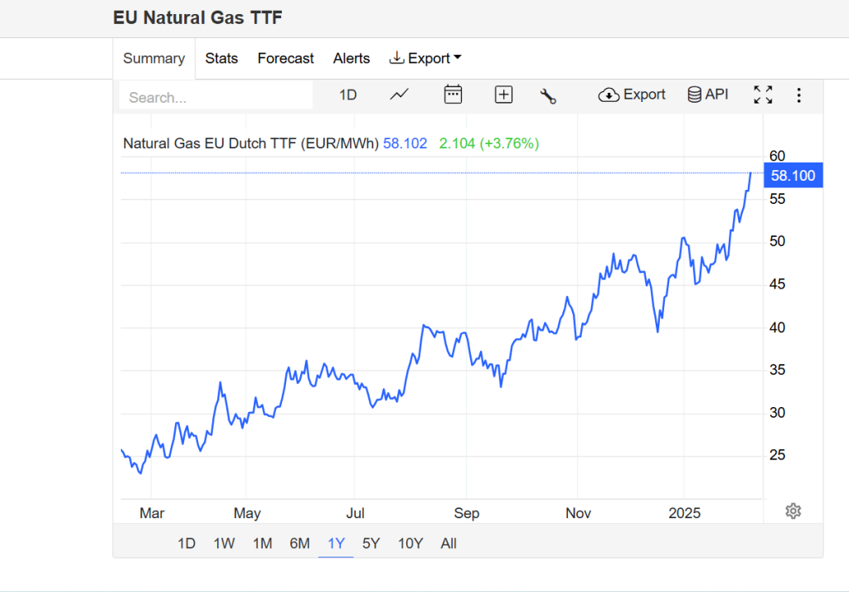Go to the Alerts tab

pos(352,58)
